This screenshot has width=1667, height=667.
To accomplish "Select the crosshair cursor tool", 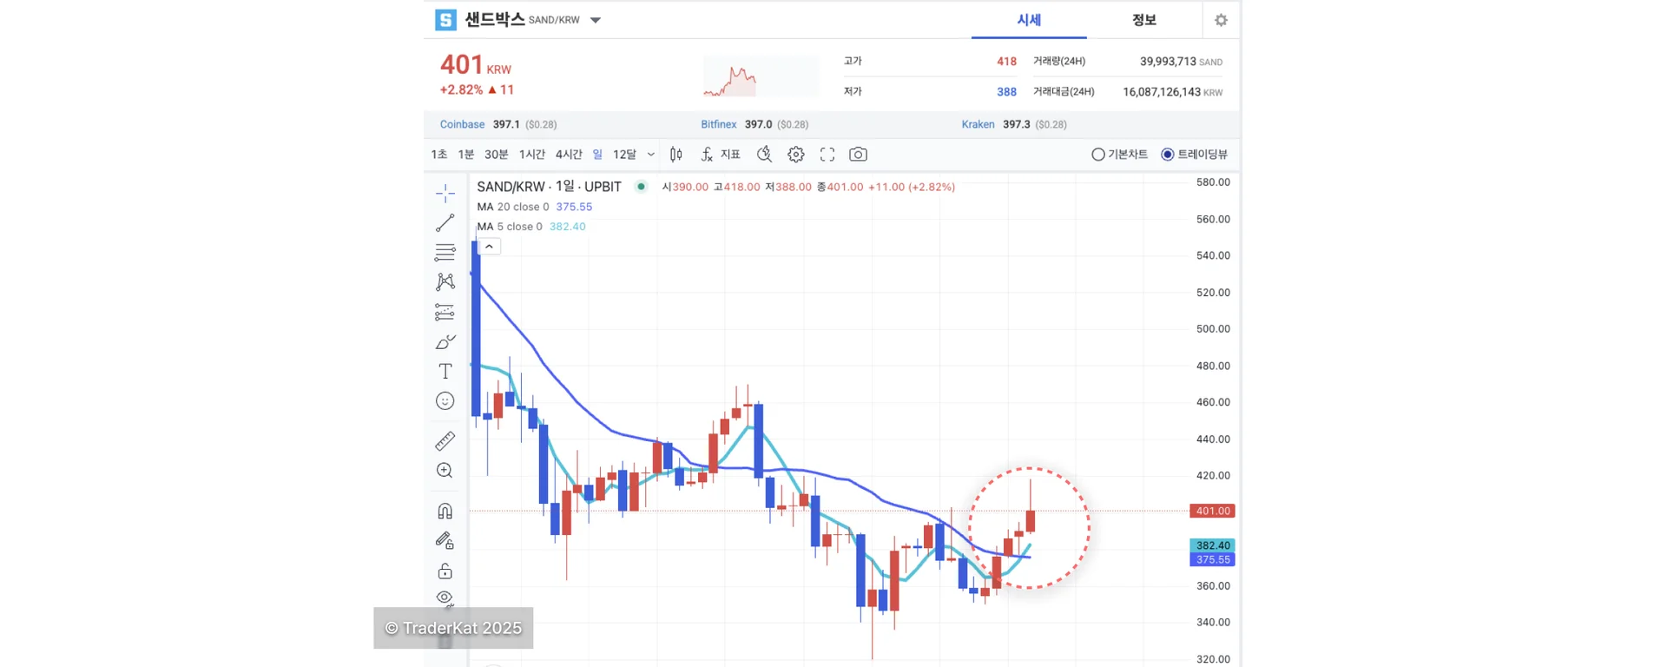I will pos(445,193).
